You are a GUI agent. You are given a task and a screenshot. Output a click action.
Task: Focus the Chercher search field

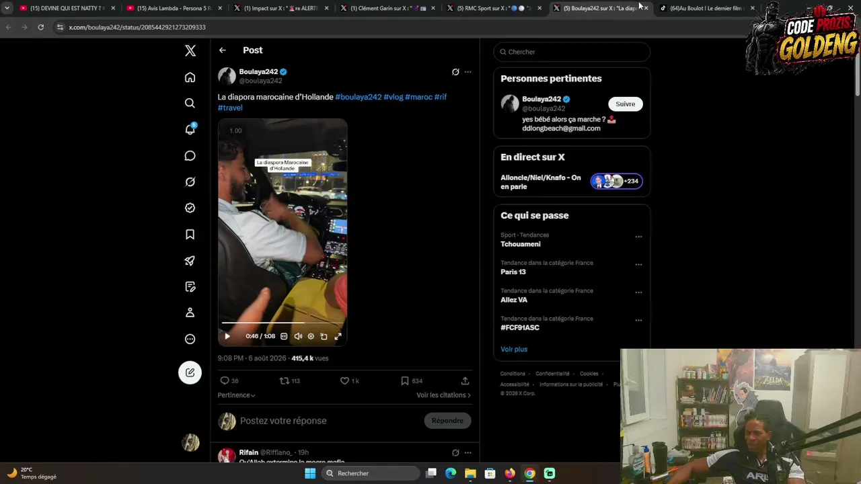[572, 52]
